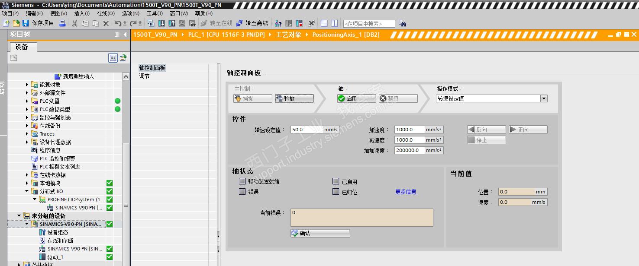Open the 操作模式 dropdown 转速设定值

coord(544,98)
